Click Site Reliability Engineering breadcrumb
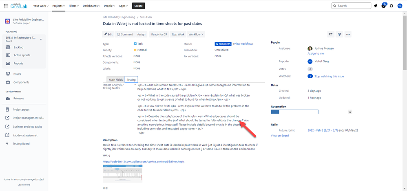Viewport: 407px width, 191px height. click(x=119, y=17)
